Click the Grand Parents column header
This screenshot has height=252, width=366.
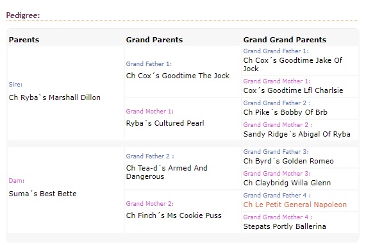[154, 40]
